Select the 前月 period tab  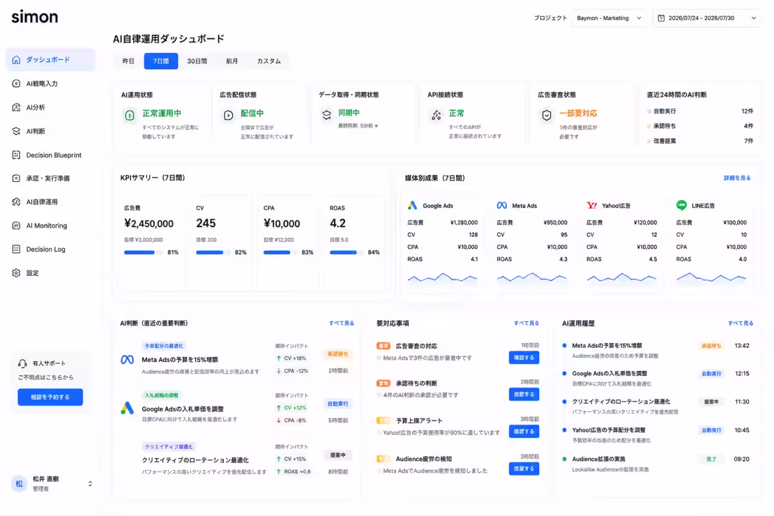pos(232,61)
